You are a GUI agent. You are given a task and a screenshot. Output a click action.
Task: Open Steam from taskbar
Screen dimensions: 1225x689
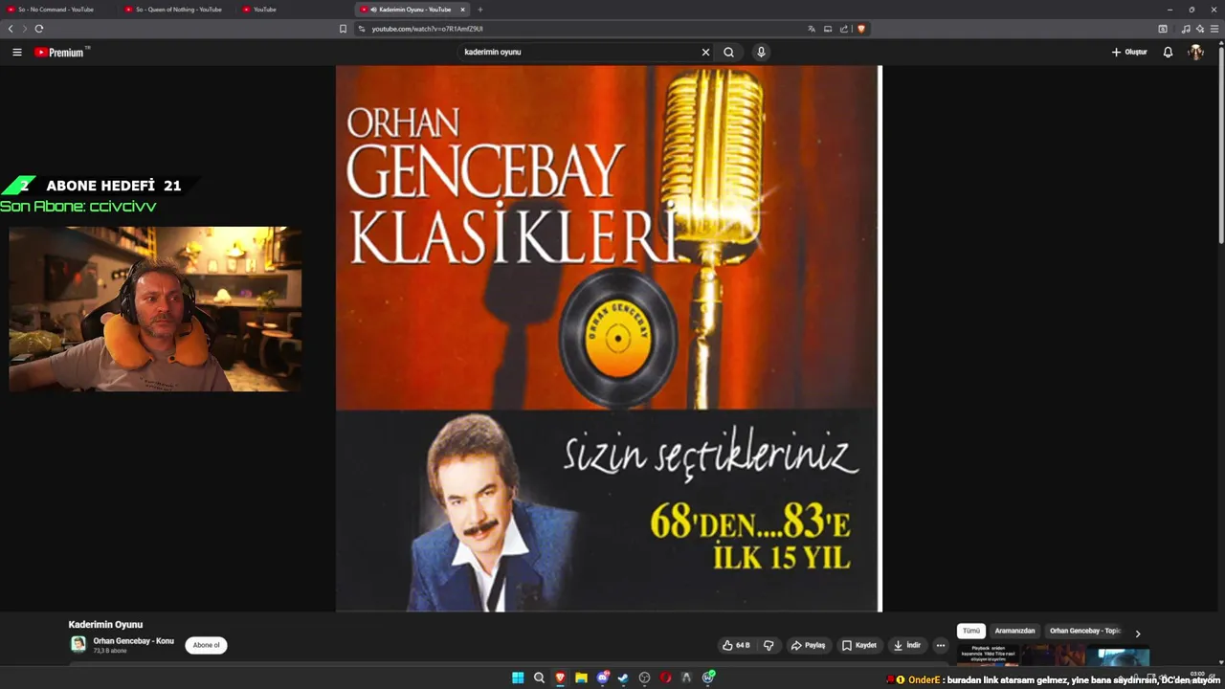pos(623,678)
